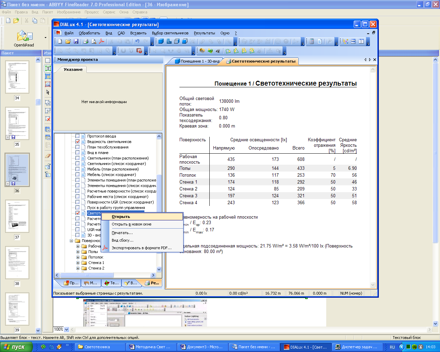The height and width of the screenshot is (352, 440).
Task: Select the L-shaped floor plan view icon
Action: pos(169,42)
